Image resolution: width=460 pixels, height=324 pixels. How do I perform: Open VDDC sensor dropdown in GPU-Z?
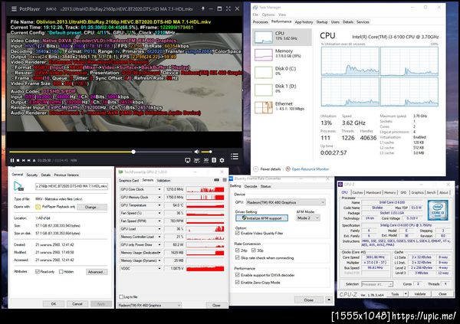pyautogui.click(x=159, y=269)
